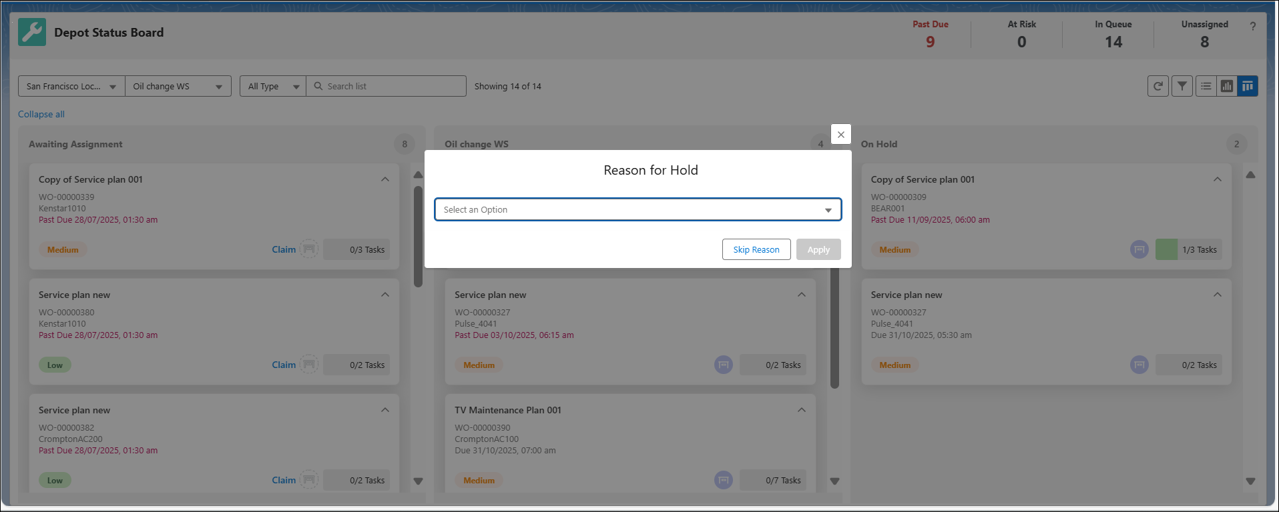Image resolution: width=1279 pixels, height=512 pixels.
Task: Click On Hold count badge 2
Action: point(1236,144)
